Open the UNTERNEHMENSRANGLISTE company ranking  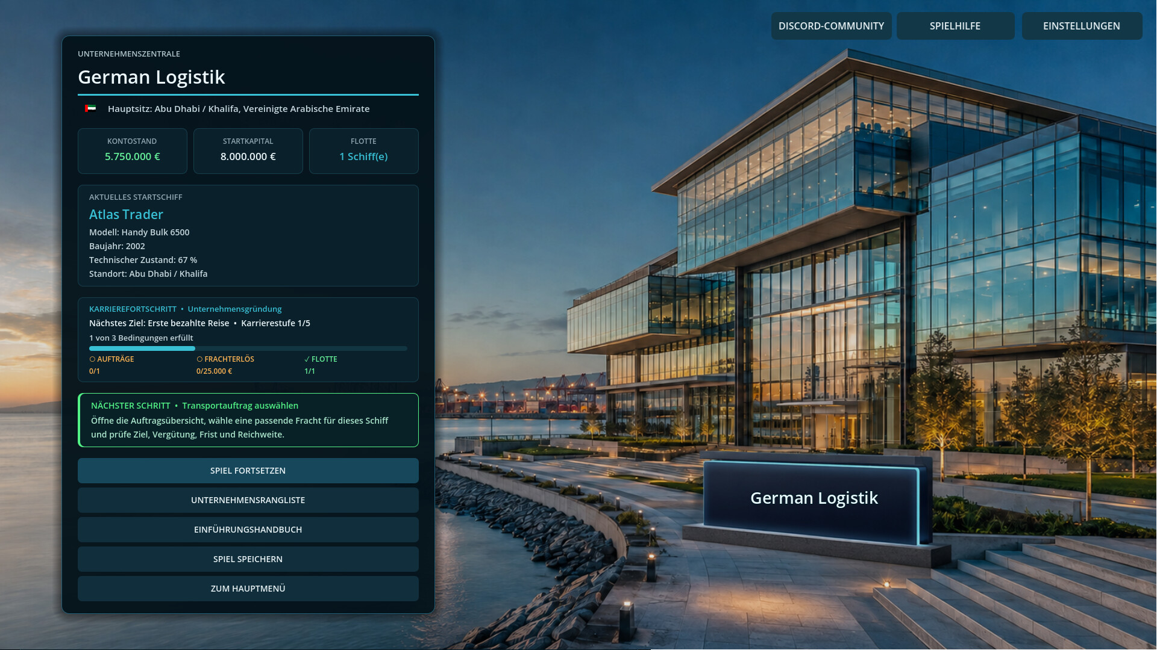[248, 500]
